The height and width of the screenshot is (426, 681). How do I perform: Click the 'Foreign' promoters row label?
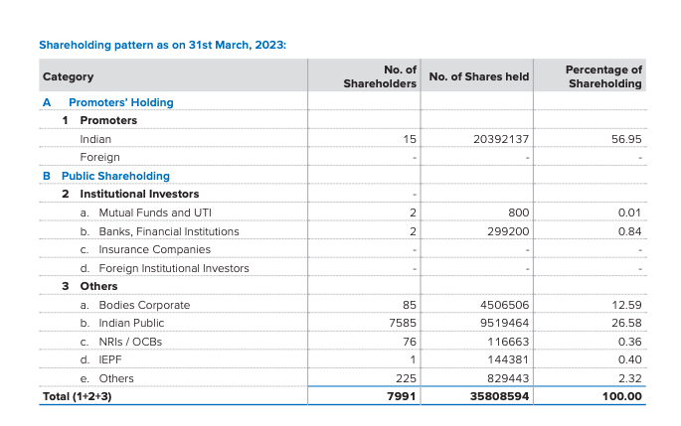point(99,158)
